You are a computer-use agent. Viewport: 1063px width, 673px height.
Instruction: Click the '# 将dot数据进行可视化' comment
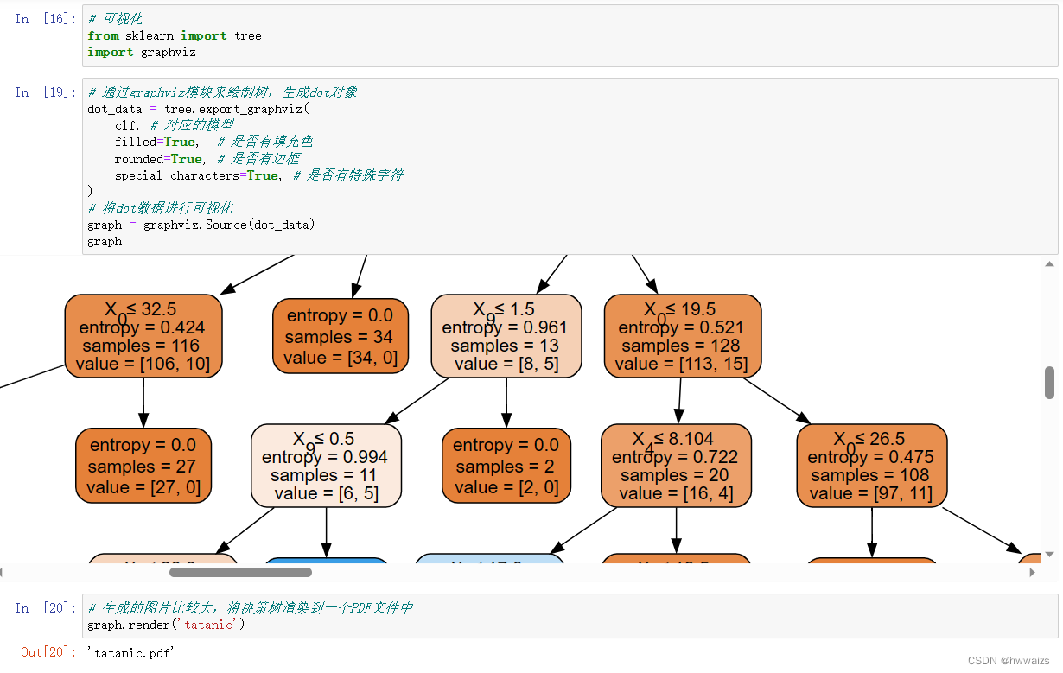point(160,208)
